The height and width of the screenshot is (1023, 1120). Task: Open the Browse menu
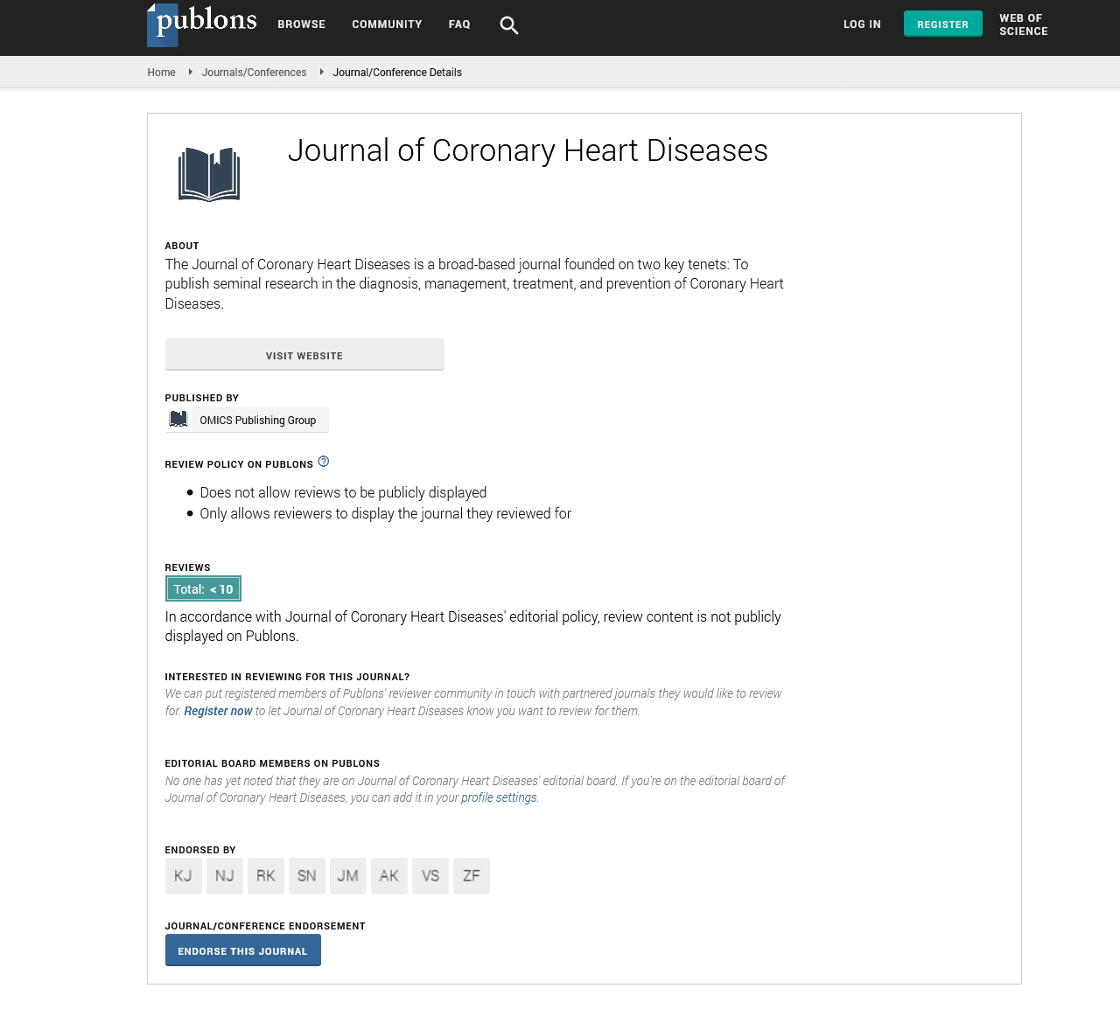click(x=302, y=24)
